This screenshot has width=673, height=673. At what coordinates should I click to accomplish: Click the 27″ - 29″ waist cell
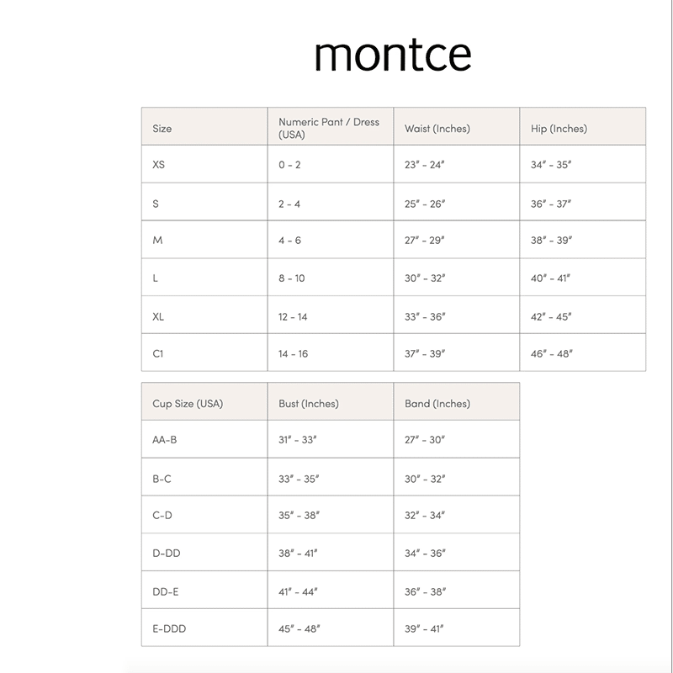coord(425,241)
